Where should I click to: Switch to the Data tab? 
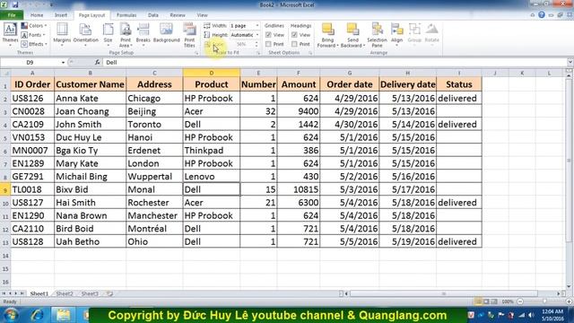(153, 15)
